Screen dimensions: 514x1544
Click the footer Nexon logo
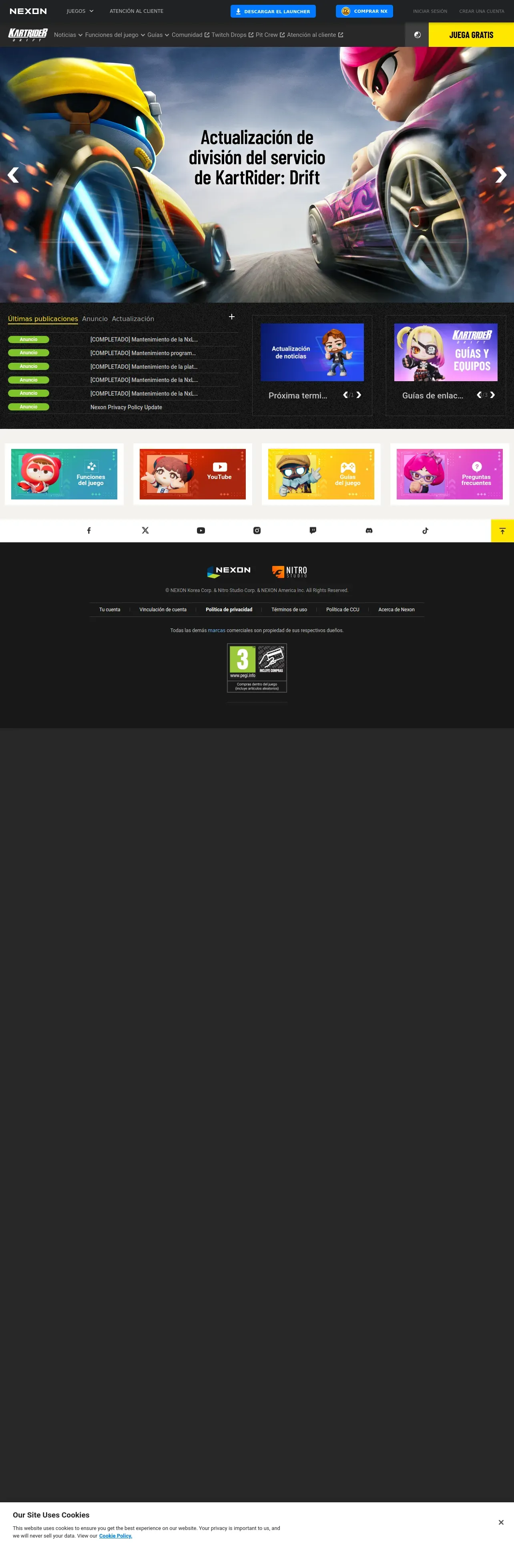(x=229, y=571)
